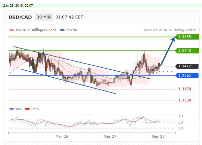The height and width of the screenshot is (145, 202).
Task: Click the RSI legend label
Action: [x=18, y=109]
